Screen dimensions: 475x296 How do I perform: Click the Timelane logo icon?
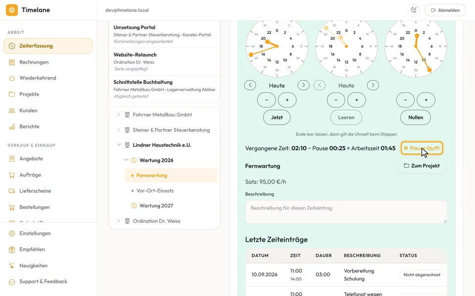tap(12, 10)
